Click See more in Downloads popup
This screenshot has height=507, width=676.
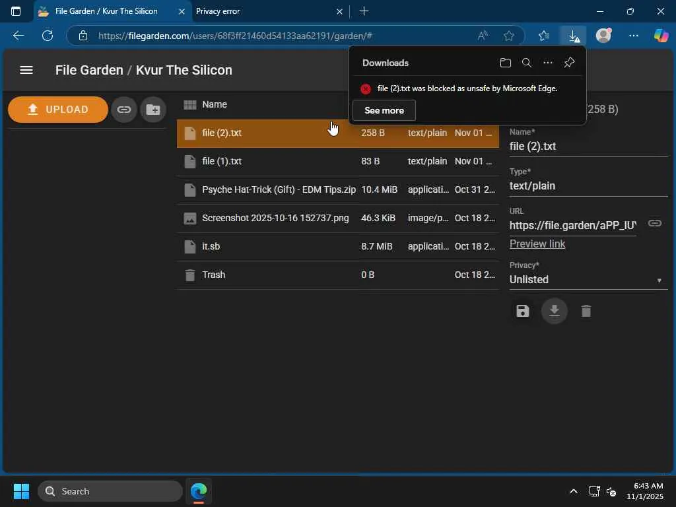click(384, 110)
